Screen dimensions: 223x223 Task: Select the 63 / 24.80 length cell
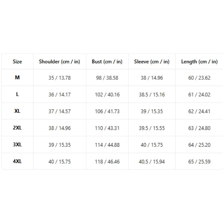(x=199, y=128)
